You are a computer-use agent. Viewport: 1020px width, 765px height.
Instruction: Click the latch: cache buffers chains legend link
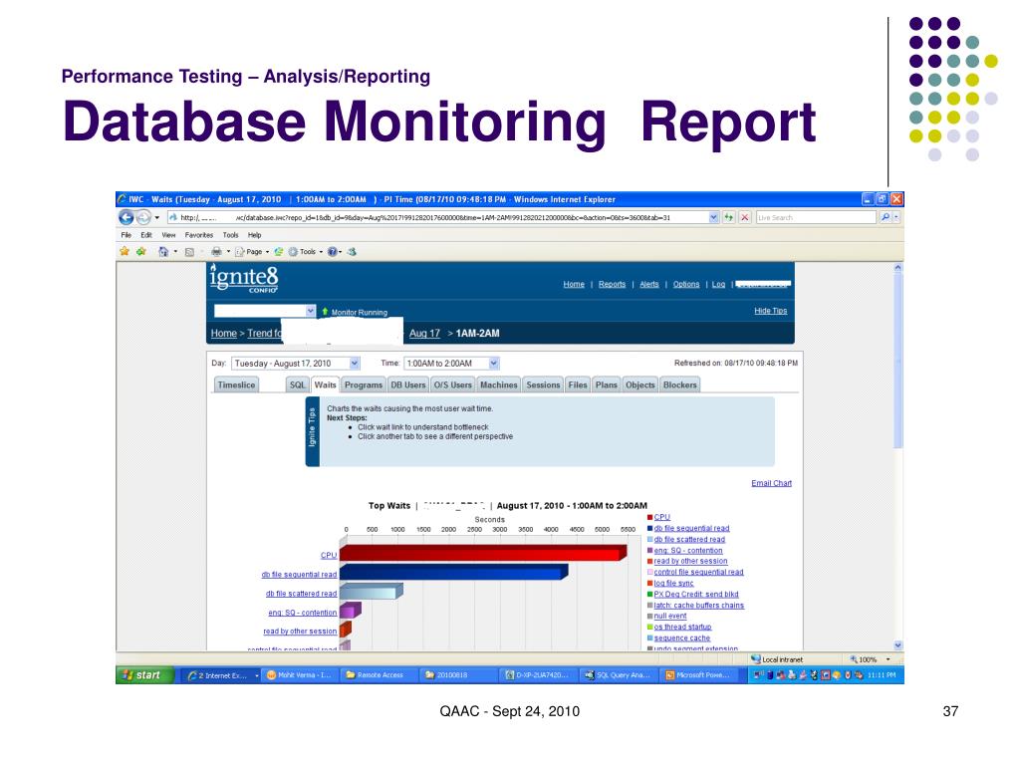[x=698, y=606]
